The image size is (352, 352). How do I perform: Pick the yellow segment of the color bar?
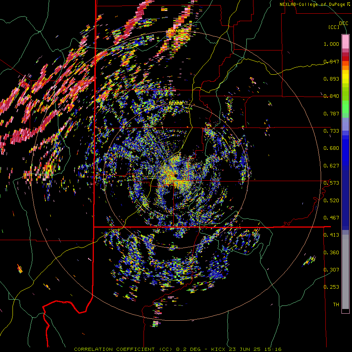click(x=345, y=77)
